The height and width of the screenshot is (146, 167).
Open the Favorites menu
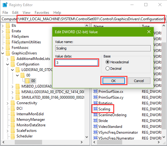[x=42, y=13]
